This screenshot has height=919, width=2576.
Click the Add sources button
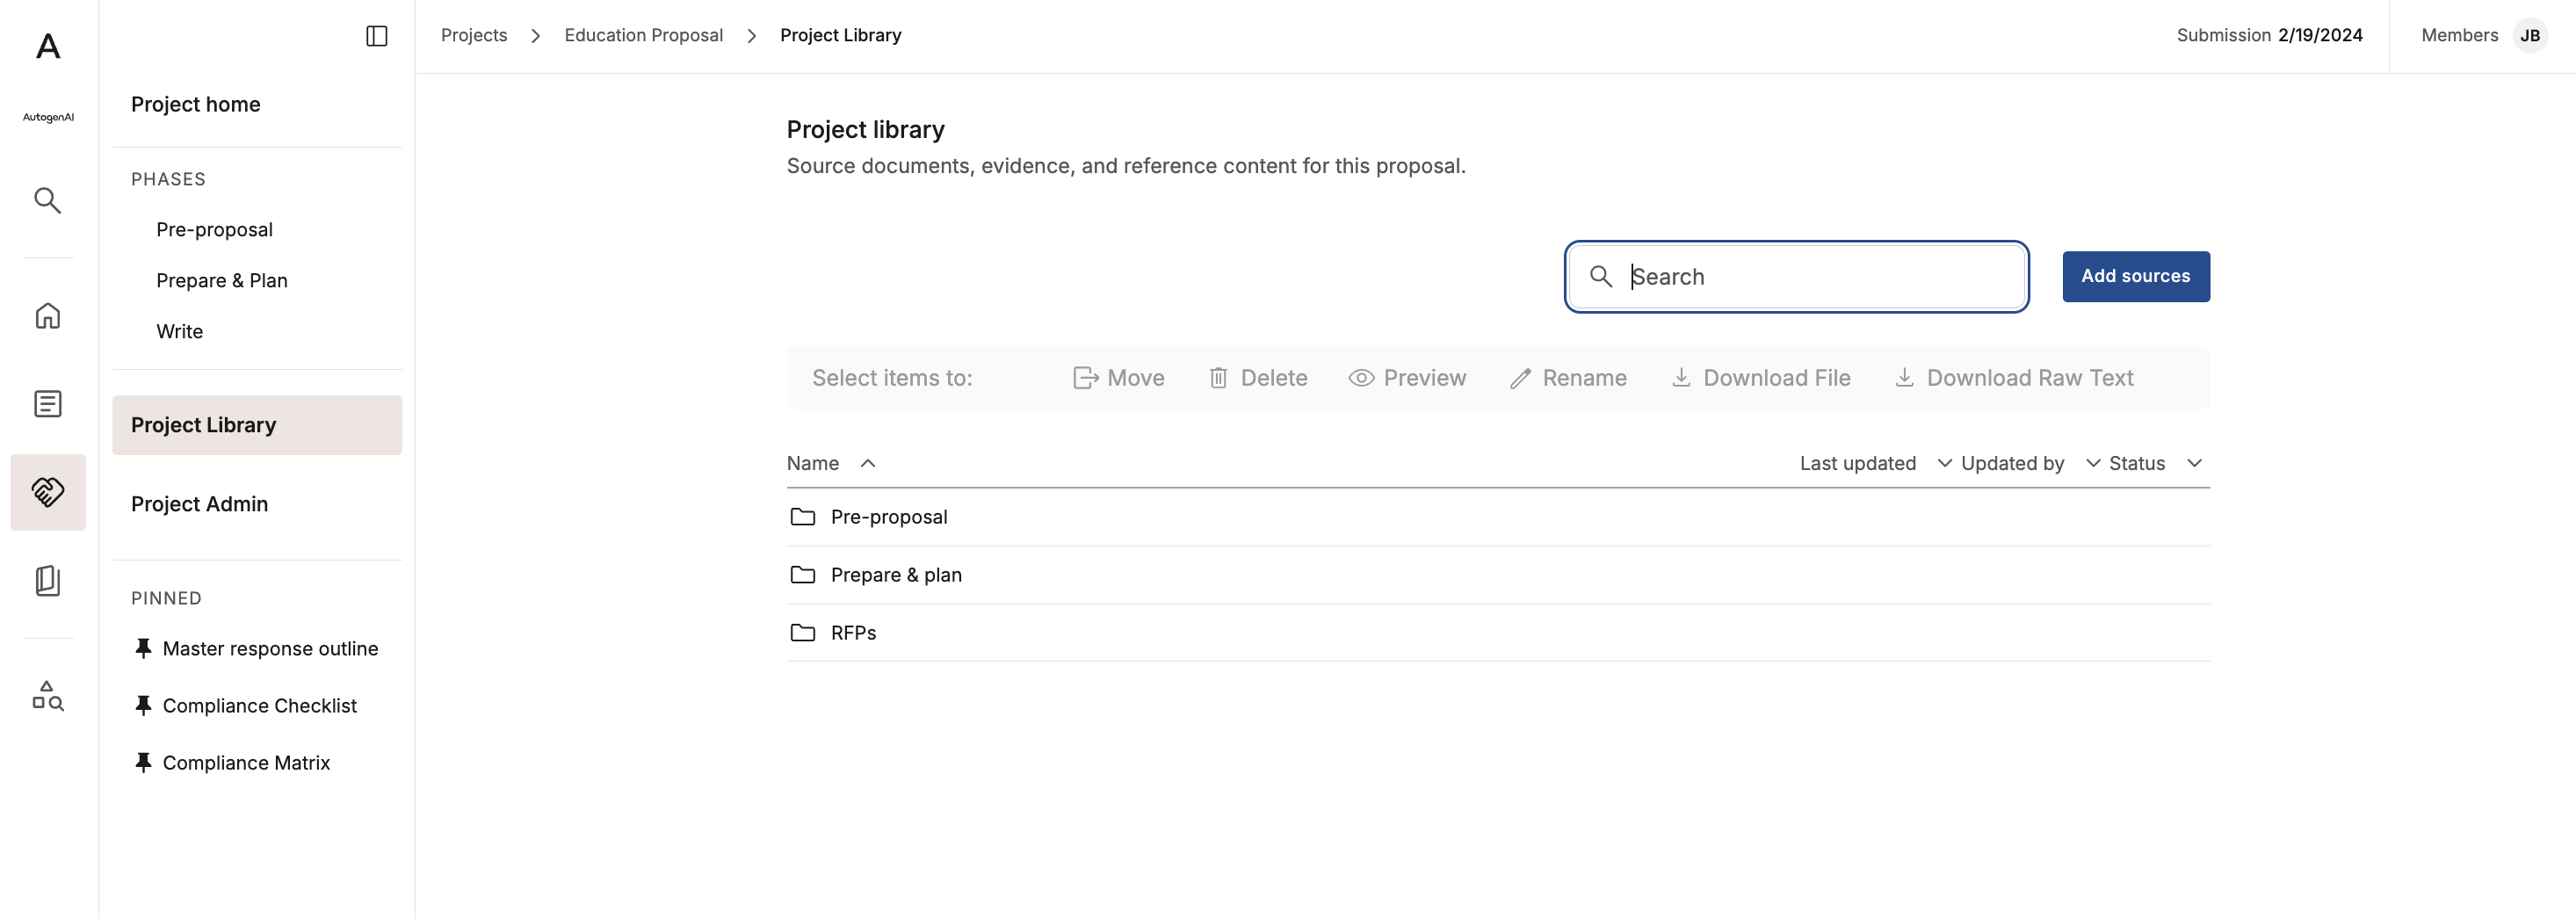(x=2136, y=276)
